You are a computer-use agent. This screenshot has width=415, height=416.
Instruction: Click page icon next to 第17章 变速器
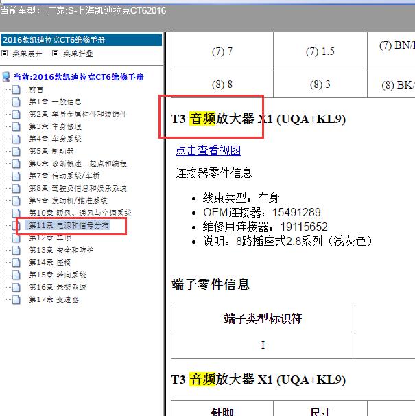click(16, 299)
